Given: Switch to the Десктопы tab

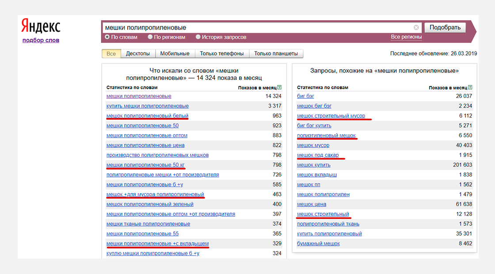Looking at the screenshot, I should [138, 53].
